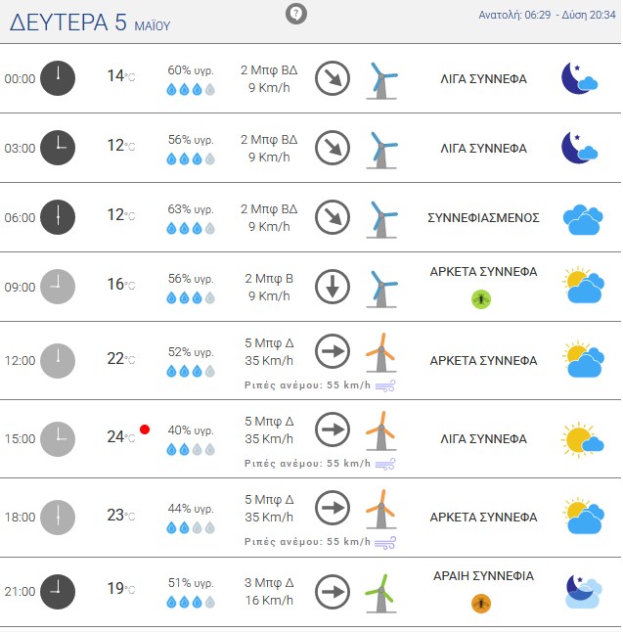Click the orange wind turbine at 12:00

(380, 352)
